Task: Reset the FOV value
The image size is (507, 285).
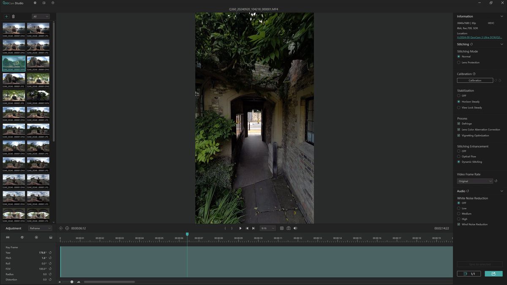Action: click(50, 269)
